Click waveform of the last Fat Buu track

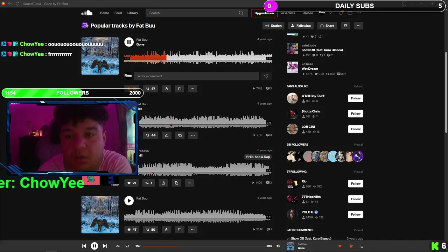pos(198,216)
